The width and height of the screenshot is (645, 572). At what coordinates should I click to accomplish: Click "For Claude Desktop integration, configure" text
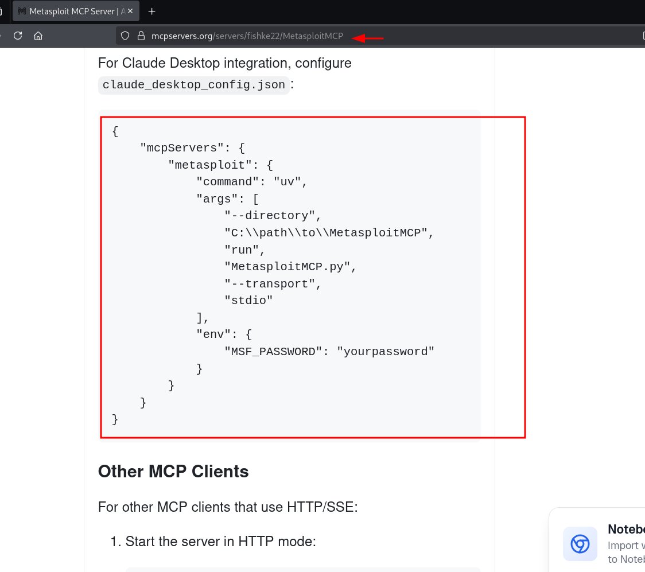click(x=224, y=63)
